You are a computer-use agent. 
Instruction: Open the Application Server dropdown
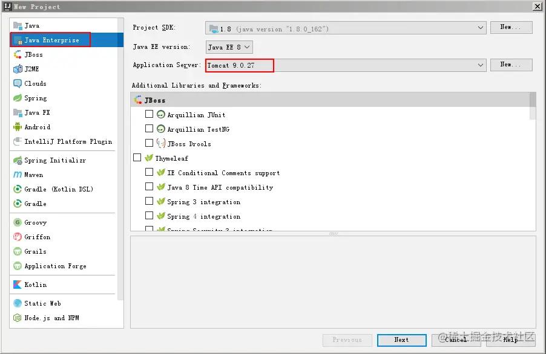346,65
